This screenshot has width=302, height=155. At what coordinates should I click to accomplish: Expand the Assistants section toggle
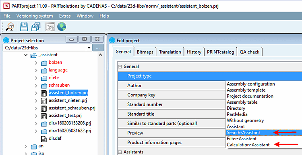click(x=120, y=152)
